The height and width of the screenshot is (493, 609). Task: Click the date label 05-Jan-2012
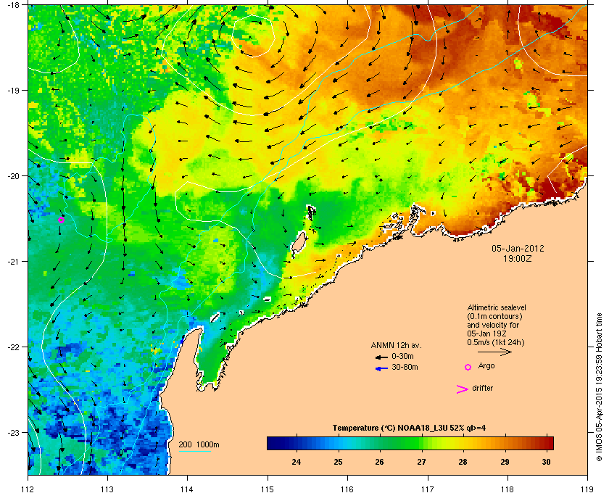point(518,248)
